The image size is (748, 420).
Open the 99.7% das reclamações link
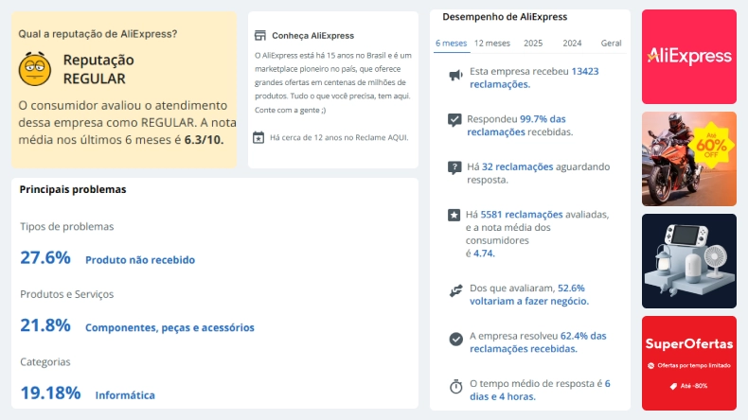click(x=516, y=126)
